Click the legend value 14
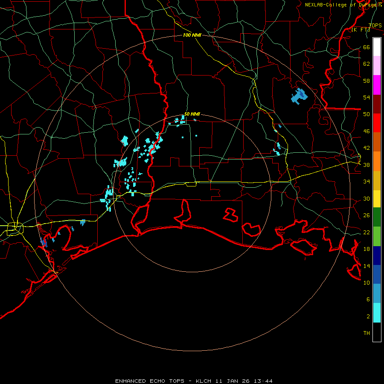 click(x=367, y=266)
